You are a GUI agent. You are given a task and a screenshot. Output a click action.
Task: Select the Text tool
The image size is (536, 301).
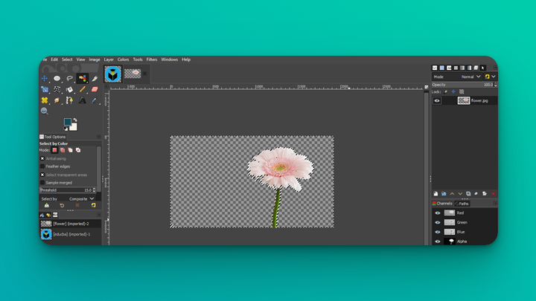pyautogui.click(x=82, y=100)
